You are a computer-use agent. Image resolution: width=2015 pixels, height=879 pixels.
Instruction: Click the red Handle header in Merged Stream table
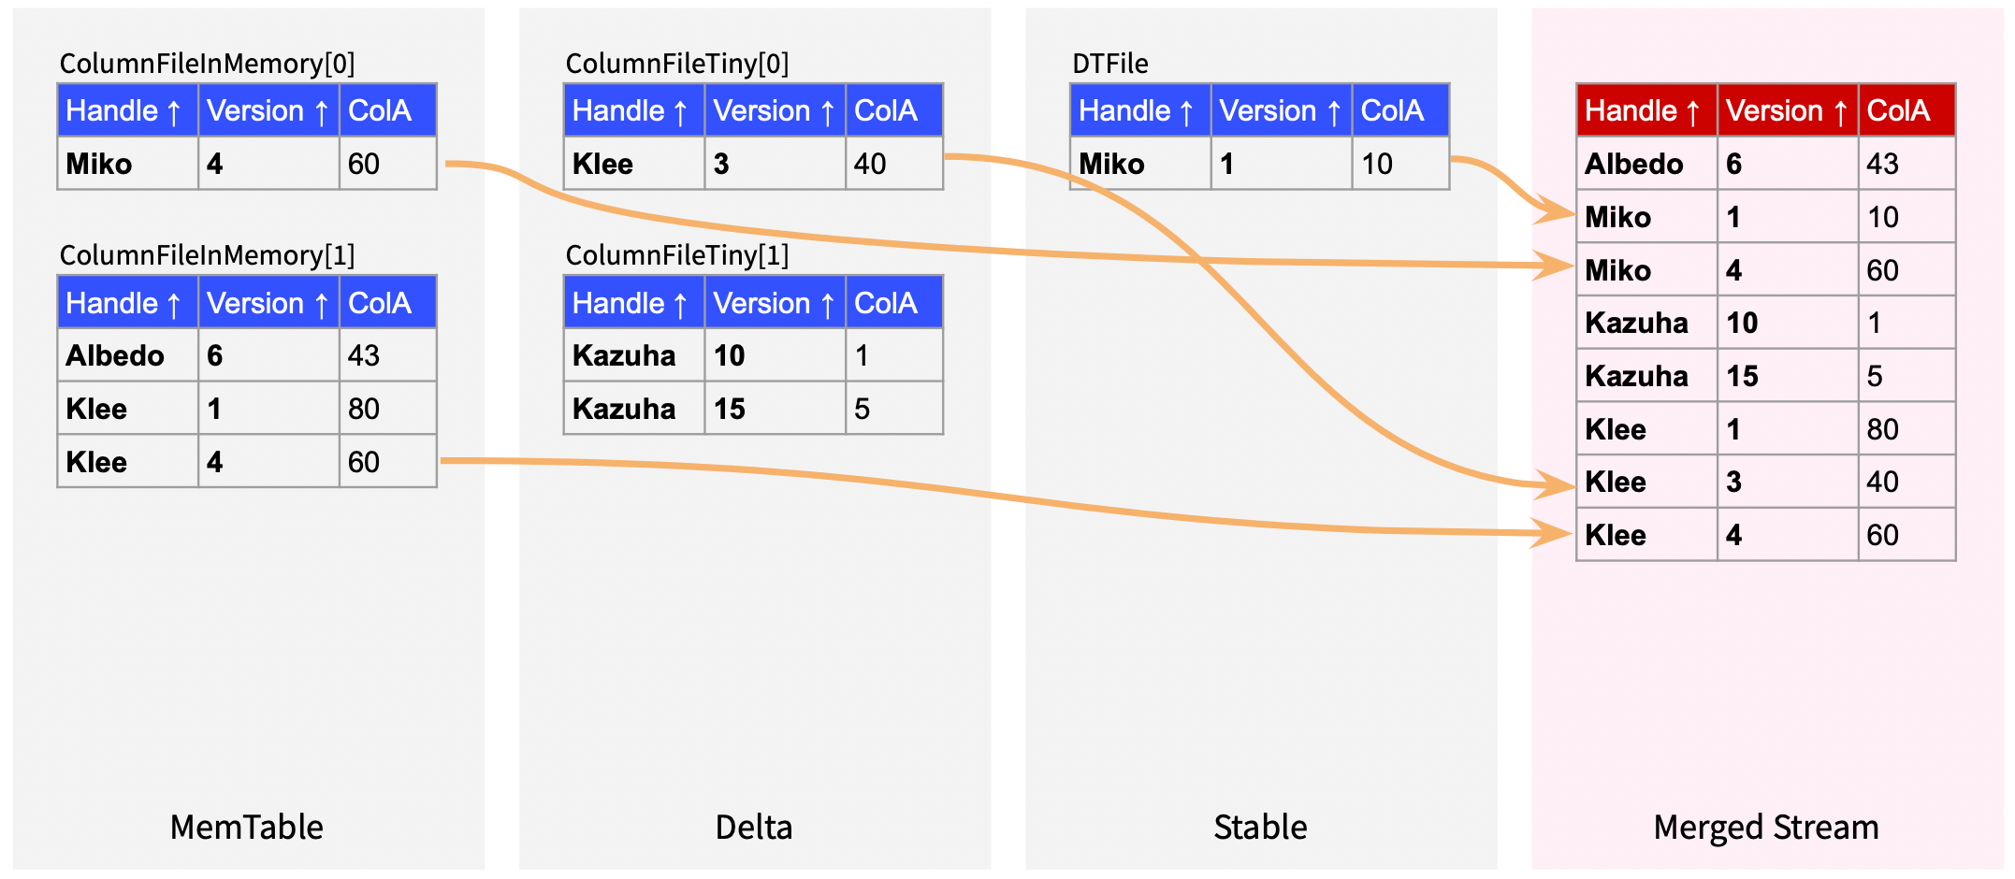coord(1645,110)
